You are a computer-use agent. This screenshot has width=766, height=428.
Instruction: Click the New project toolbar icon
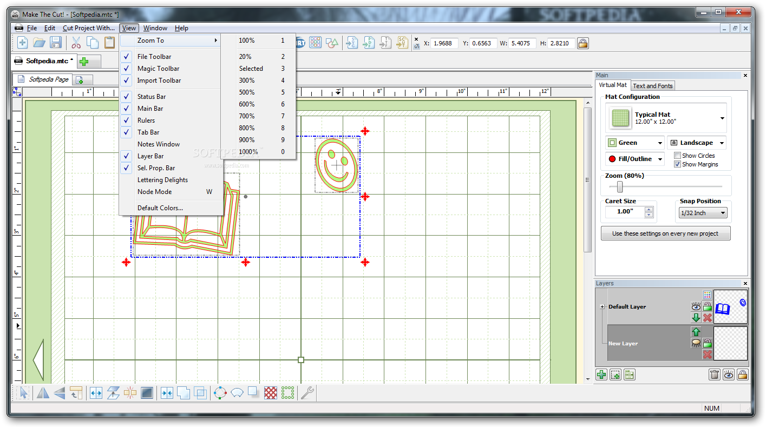pos(23,43)
